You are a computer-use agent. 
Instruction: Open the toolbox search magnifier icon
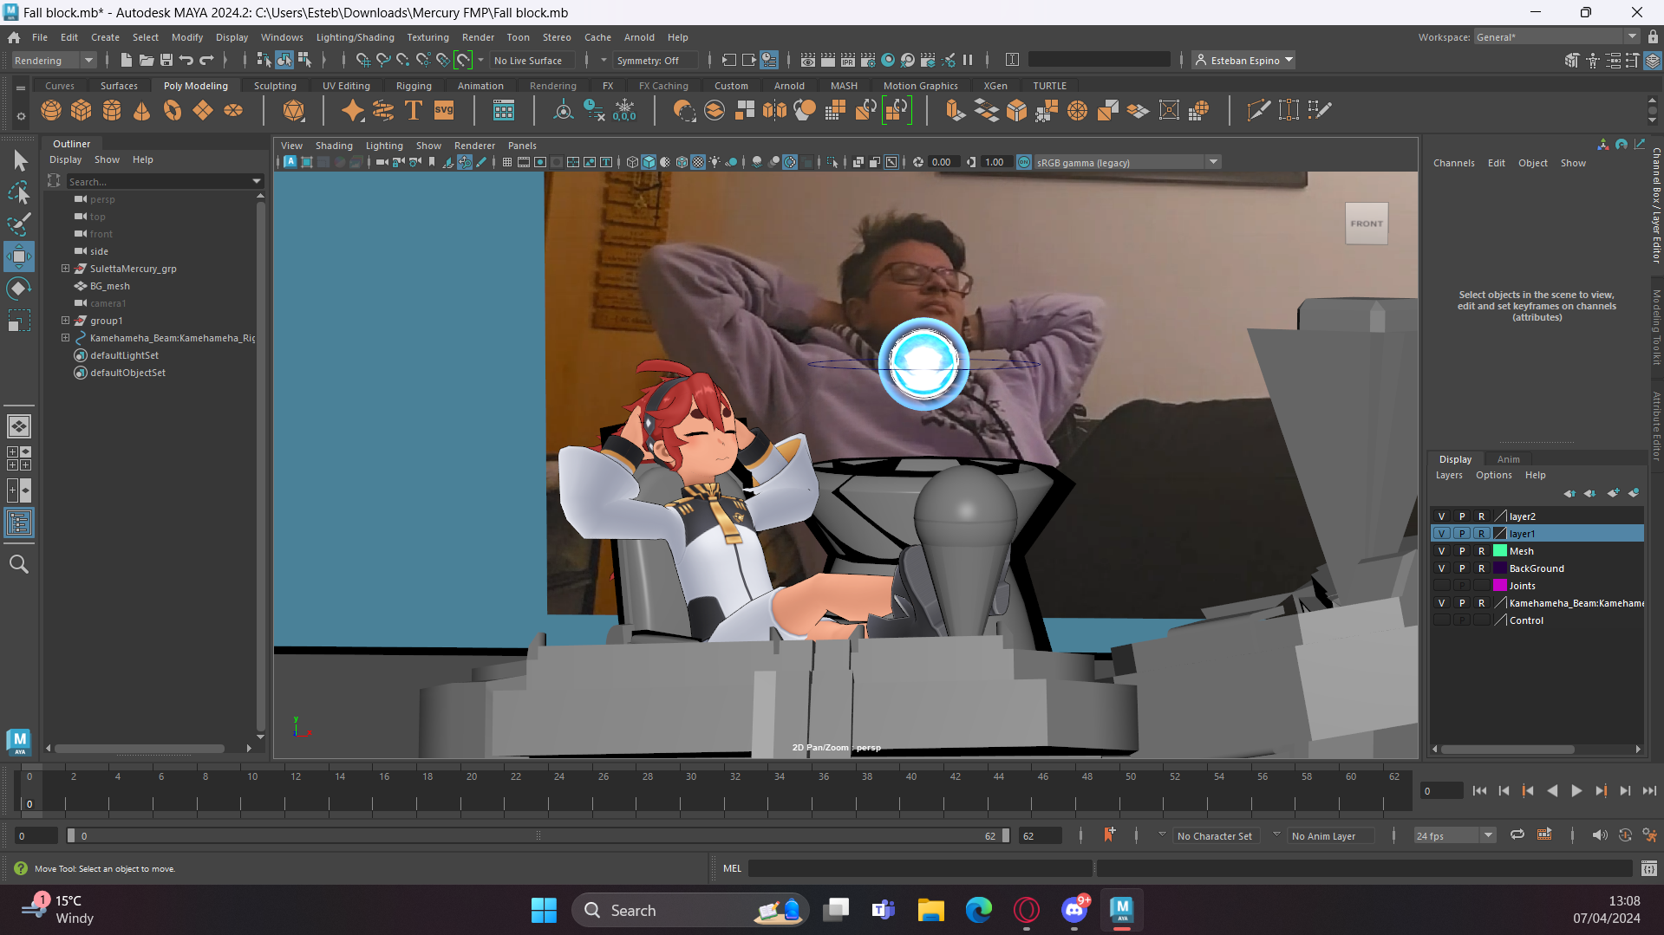pyautogui.click(x=19, y=564)
